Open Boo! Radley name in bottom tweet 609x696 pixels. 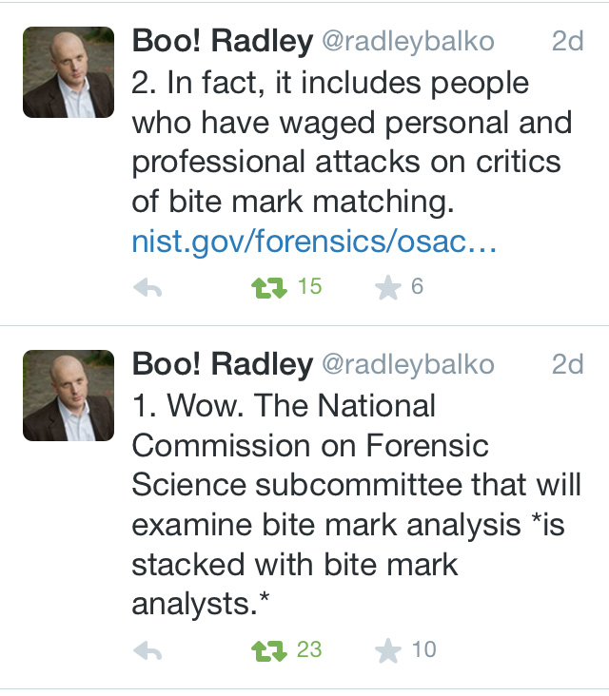221,364
